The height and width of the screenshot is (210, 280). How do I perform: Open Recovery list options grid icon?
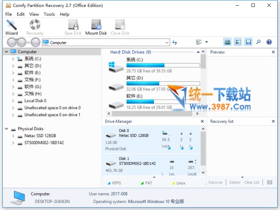[x=269, y=182]
